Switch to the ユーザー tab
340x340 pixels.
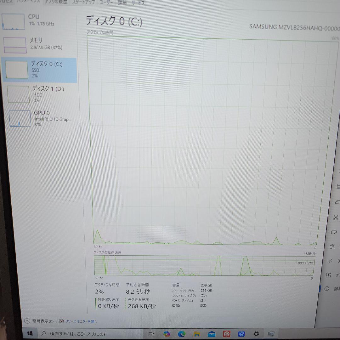(106, 3)
